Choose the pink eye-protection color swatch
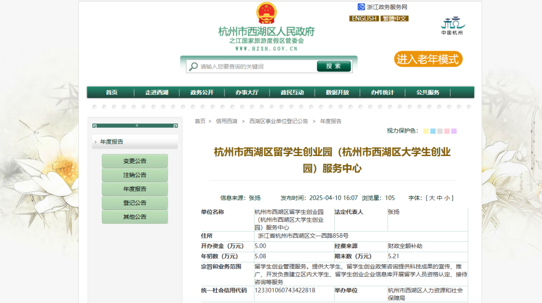Image resolution: width=542 pixels, height=303 pixels. (447, 131)
